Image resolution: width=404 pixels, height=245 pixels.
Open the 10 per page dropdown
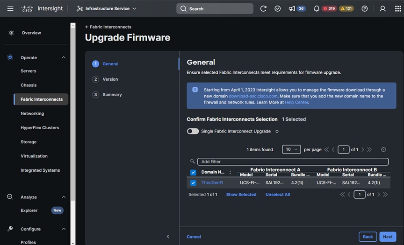click(x=291, y=149)
